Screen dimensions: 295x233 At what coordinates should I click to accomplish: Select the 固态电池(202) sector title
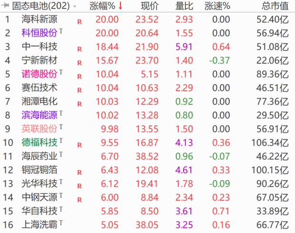tap(41, 6)
